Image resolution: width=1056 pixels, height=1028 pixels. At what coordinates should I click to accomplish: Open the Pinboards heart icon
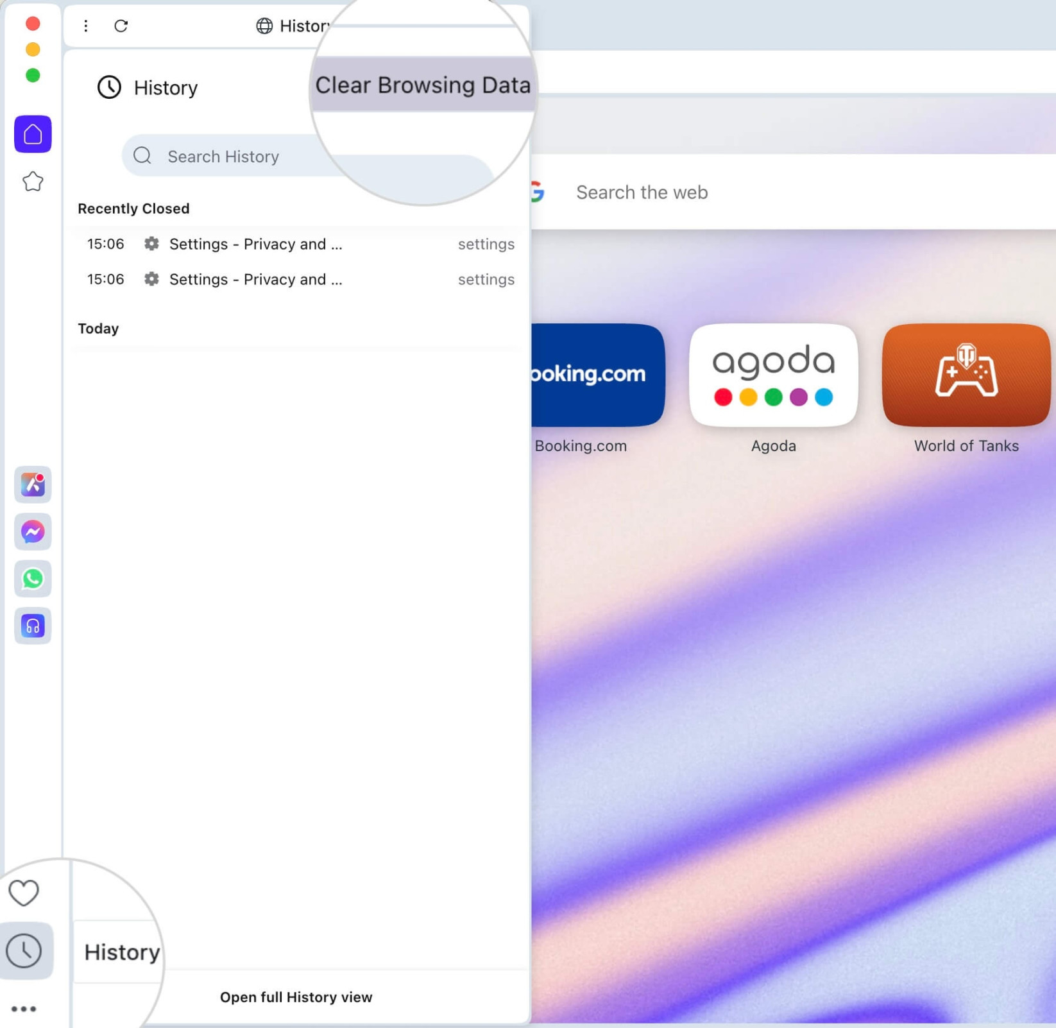[x=24, y=893]
